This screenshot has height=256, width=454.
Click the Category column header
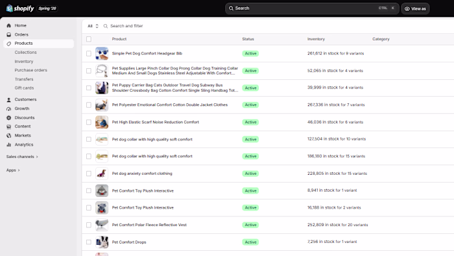click(x=381, y=39)
